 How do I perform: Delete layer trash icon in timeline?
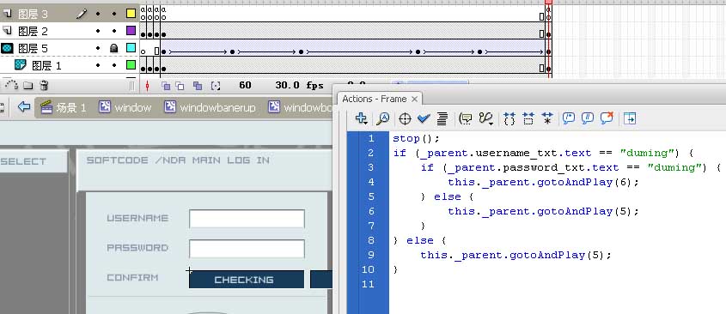coord(44,85)
